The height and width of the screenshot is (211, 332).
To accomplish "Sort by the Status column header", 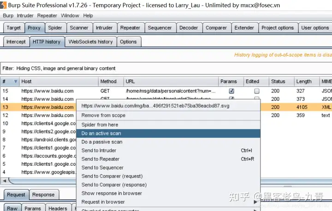I will coord(281,82).
